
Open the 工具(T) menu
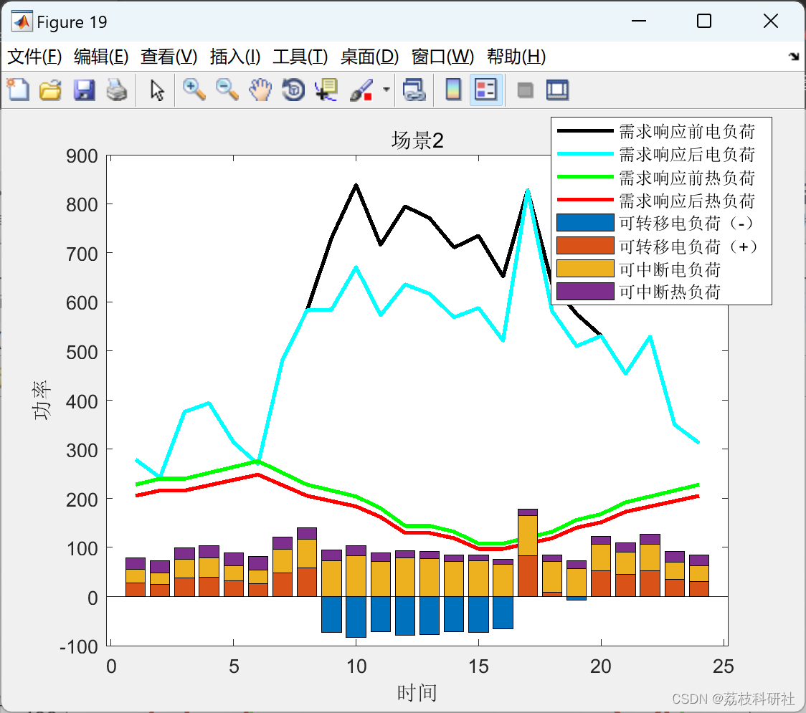click(300, 57)
